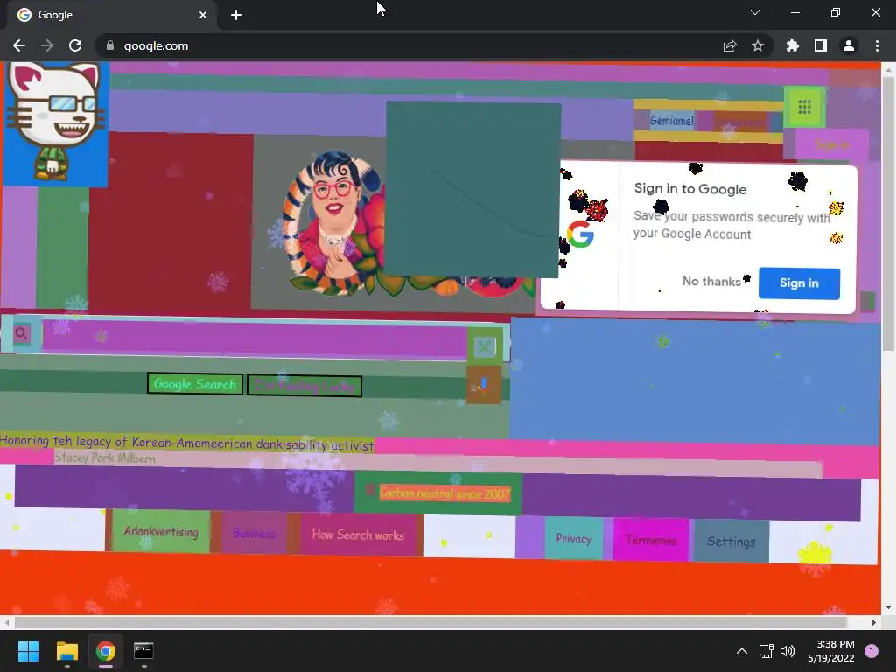This screenshot has height=672, width=896.
Task: Open volume control in system tray
Action: pyautogui.click(x=787, y=651)
